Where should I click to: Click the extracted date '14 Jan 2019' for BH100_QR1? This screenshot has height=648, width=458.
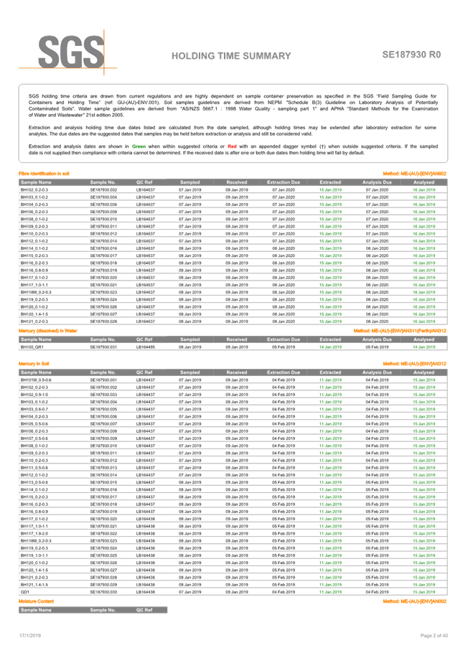click(x=330, y=347)
